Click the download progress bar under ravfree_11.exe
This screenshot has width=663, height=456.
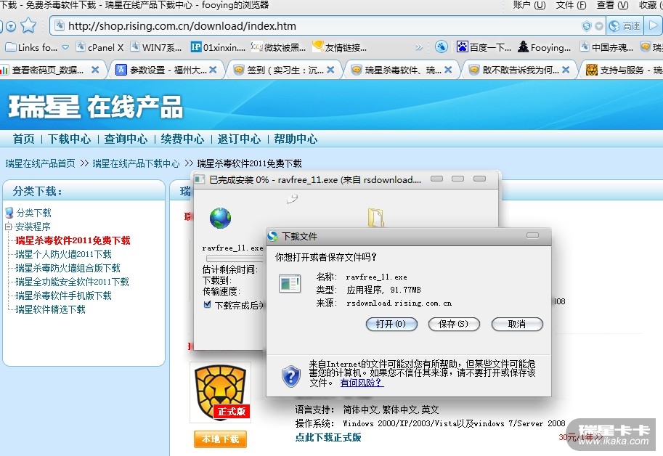point(235,258)
